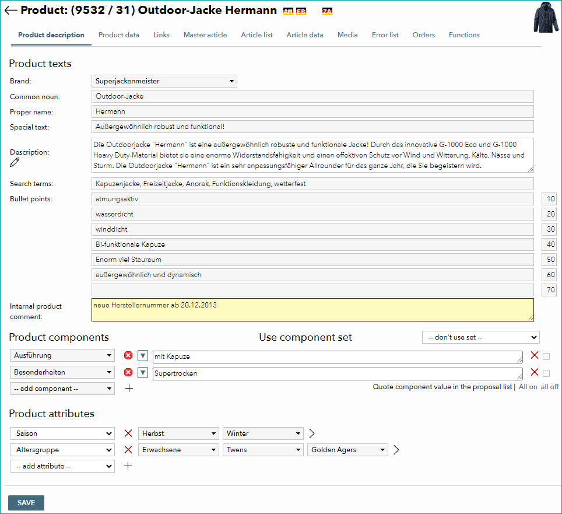Remove Besonderheiten component with red circle icon
The height and width of the screenshot is (514, 562).
[x=128, y=372]
